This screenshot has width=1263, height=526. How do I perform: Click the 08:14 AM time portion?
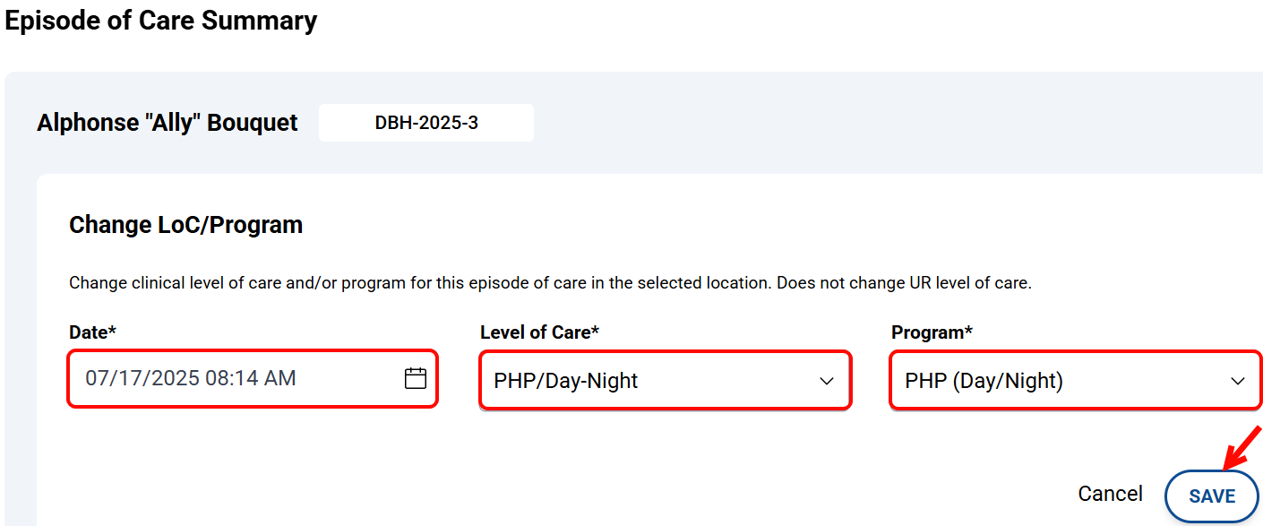[x=251, y=378]
